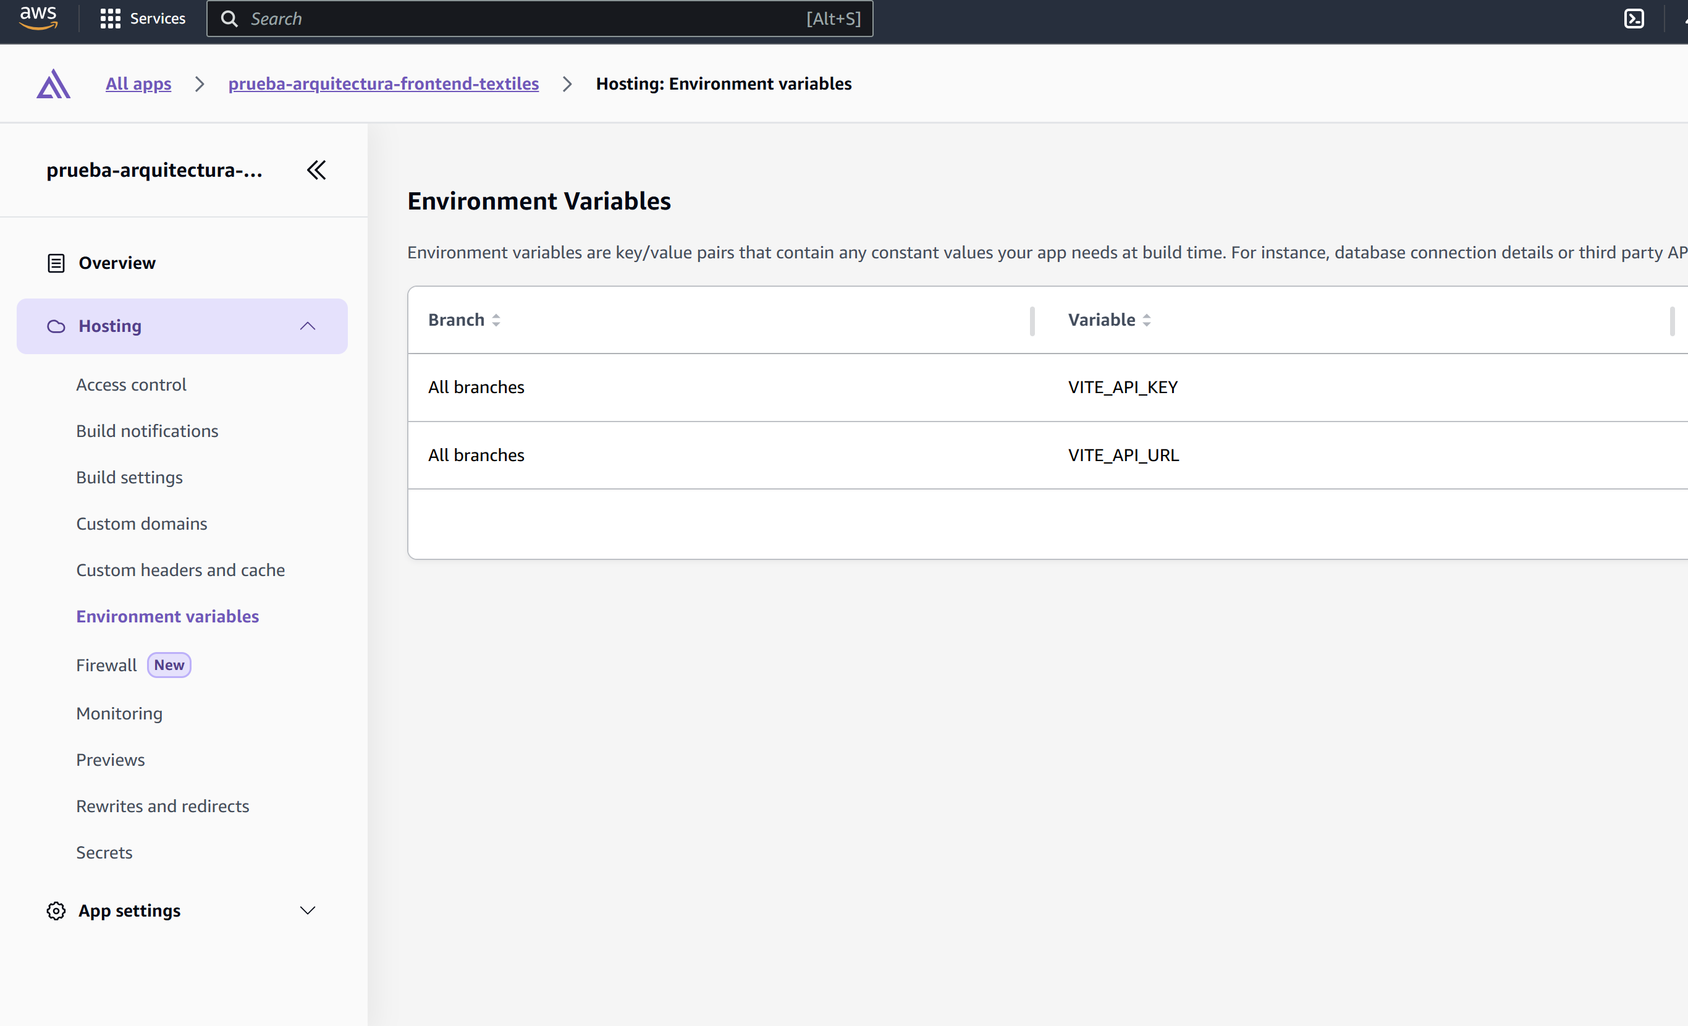Open Rewrites and redirects page
The width and height of the screenshot is (1688, 1026).
point(162,806)
